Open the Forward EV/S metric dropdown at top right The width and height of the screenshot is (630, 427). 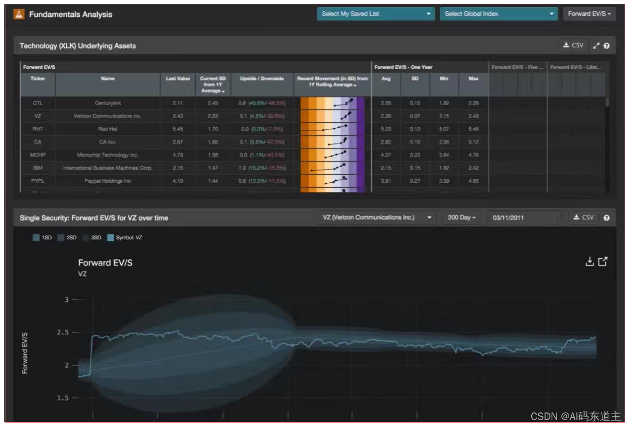click(x=589, y=13)
